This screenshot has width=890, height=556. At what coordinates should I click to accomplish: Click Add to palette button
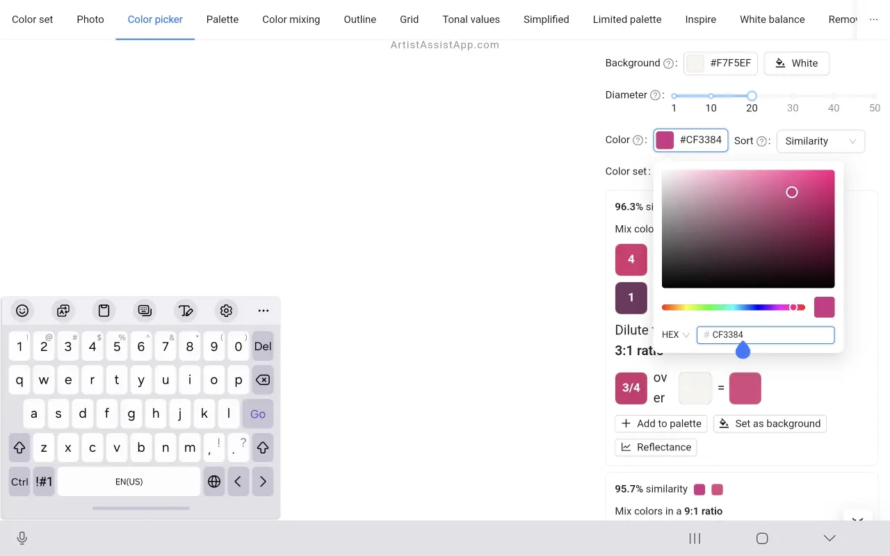(661, 423)
